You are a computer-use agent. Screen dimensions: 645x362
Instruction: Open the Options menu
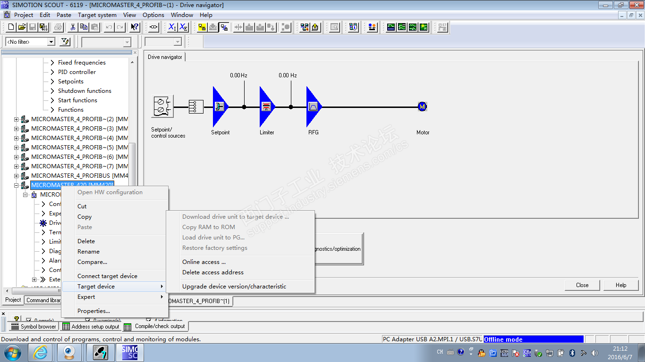153,15
